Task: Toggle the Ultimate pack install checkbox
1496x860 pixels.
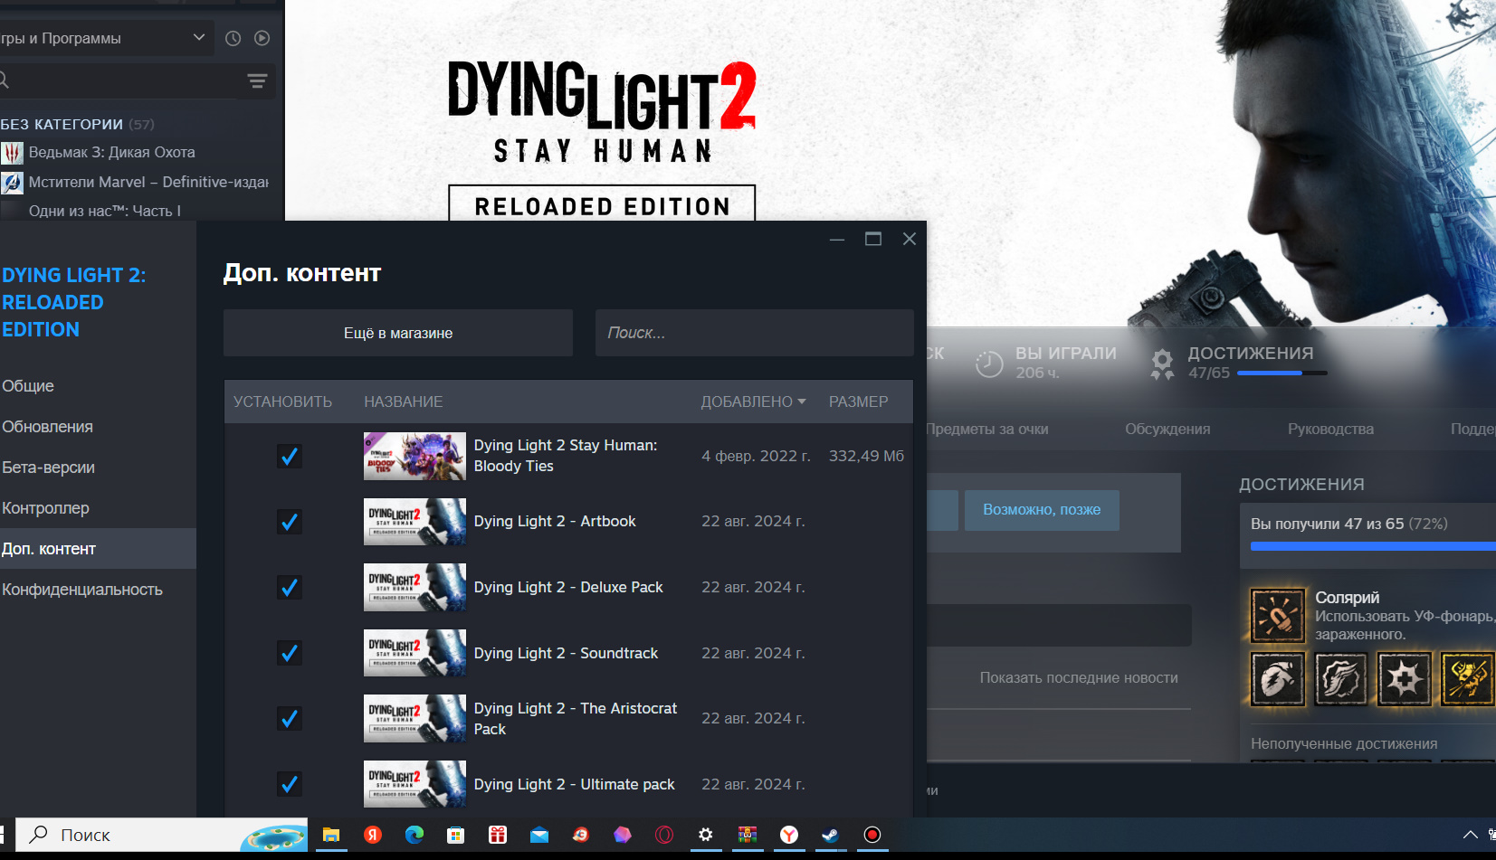Action: click(x=290, y=784)
